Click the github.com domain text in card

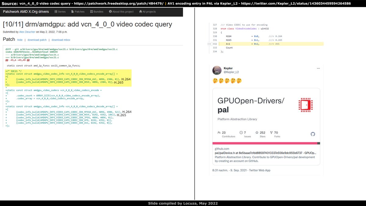(222, 149)
